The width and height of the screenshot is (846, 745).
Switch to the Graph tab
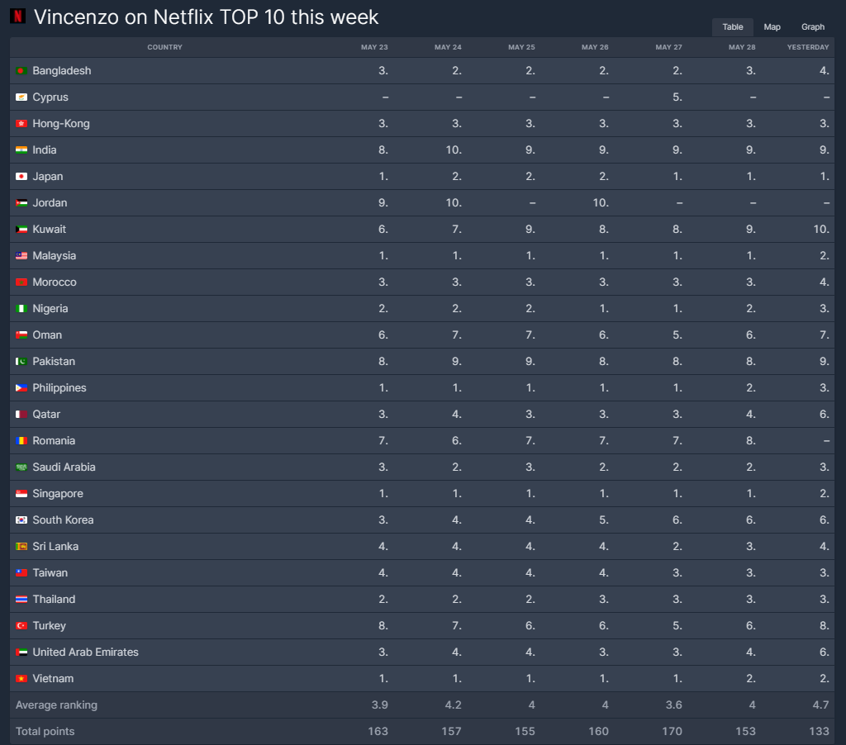[x=813, y=27]
